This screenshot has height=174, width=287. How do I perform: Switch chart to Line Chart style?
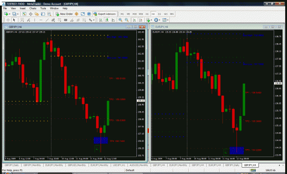(113, 20)
